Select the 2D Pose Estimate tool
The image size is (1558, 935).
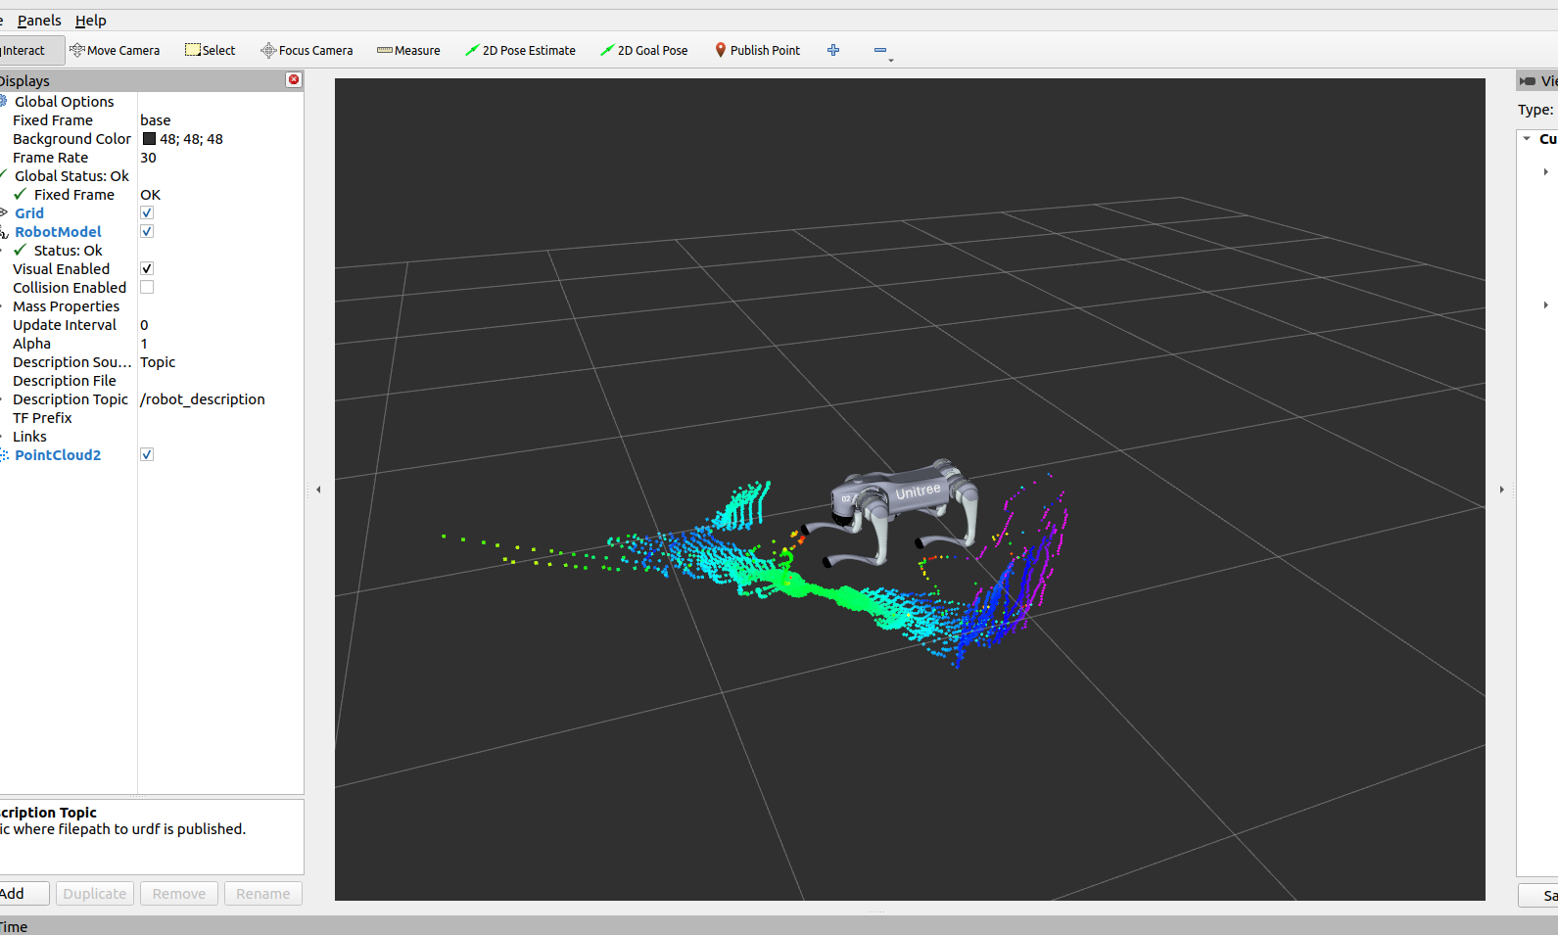point(520,50)
